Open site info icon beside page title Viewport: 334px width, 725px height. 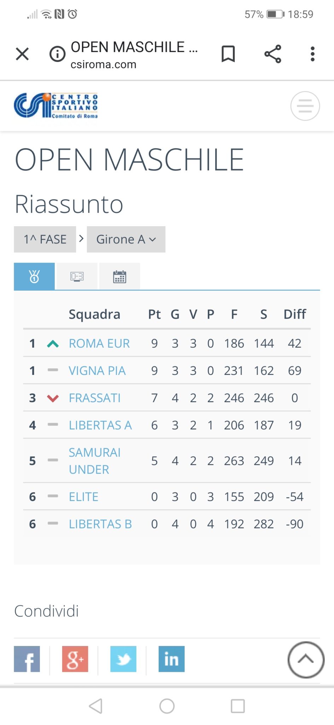57,54
